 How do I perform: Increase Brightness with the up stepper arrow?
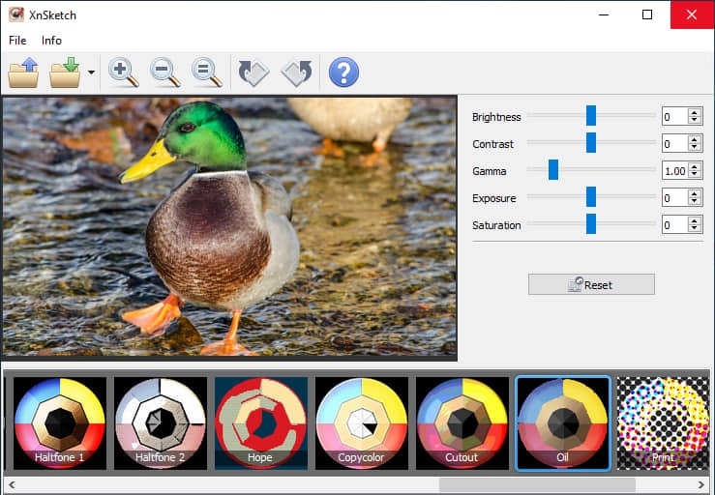(x=694, y=113)
